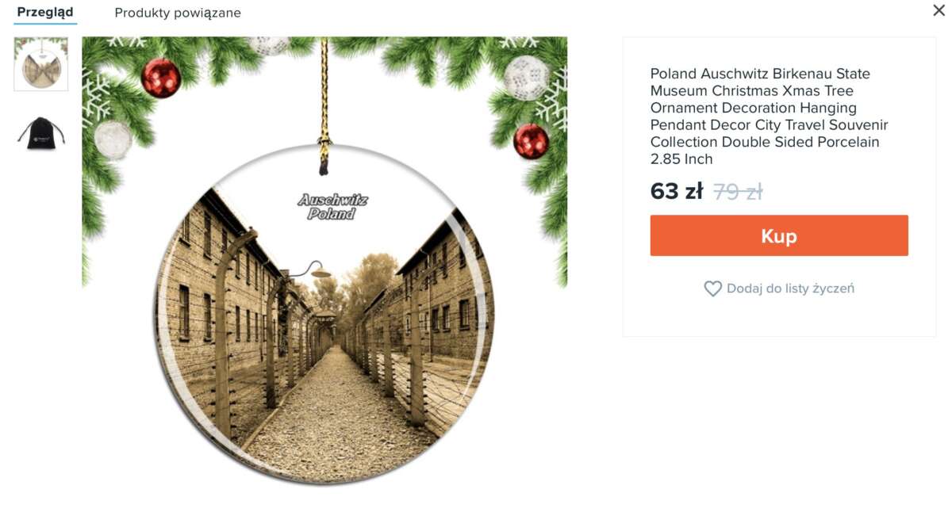The image size is (952, 512).
Task: Select the round ornament thumbnail
Action: pos(41,63)
